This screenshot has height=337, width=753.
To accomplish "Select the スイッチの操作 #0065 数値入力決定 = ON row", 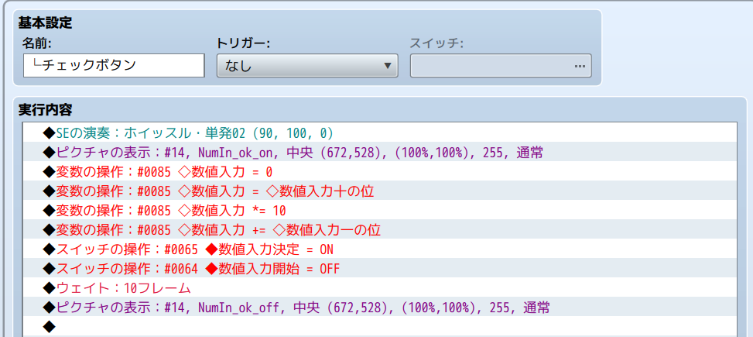I will pos(380,249).
